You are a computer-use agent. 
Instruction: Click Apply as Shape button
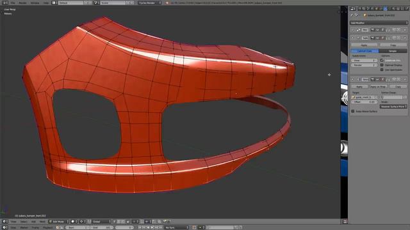point(379,87)
